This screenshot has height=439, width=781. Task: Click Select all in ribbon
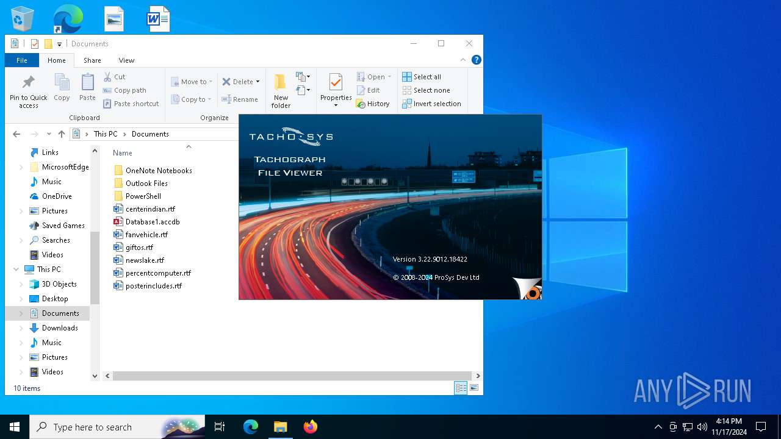(x=422, y=77)
